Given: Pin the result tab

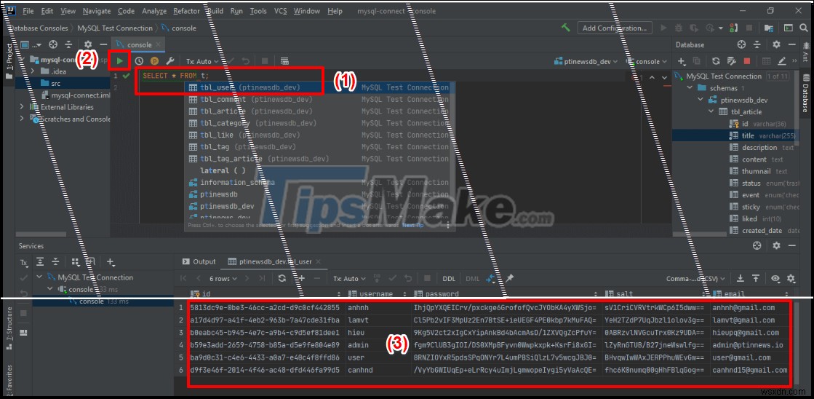Looking at the screenshot, I should [510, 278].
